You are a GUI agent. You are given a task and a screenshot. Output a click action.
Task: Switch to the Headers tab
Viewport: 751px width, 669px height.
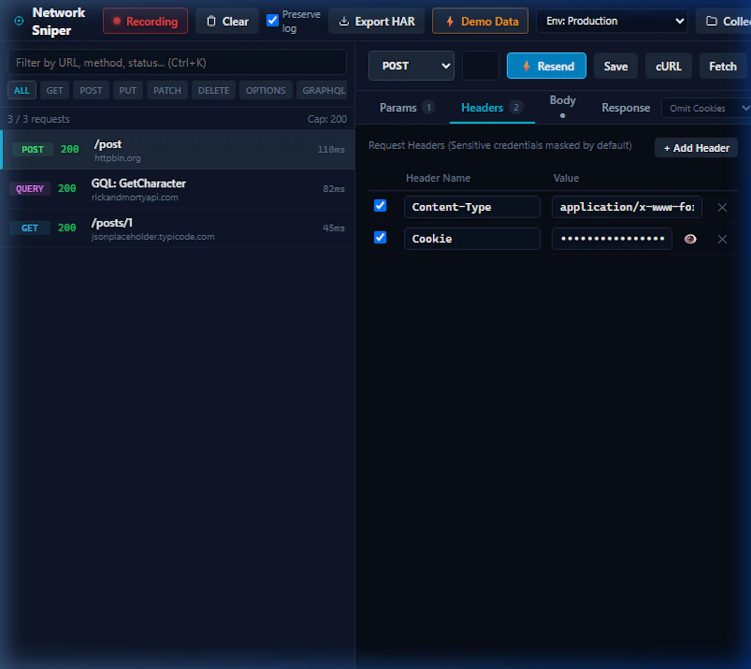(492, 108)
